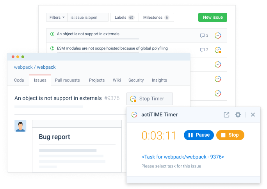Open the Filters dropdown

57,17
